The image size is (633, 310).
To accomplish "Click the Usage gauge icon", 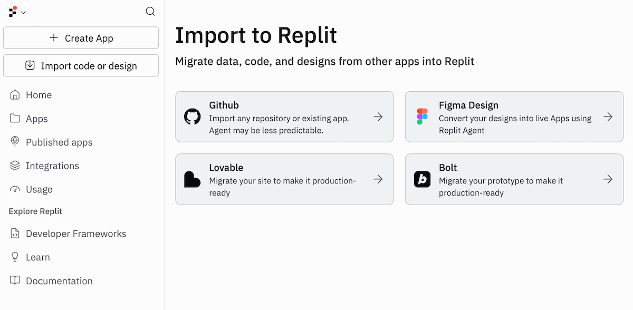I will point(15,189).
